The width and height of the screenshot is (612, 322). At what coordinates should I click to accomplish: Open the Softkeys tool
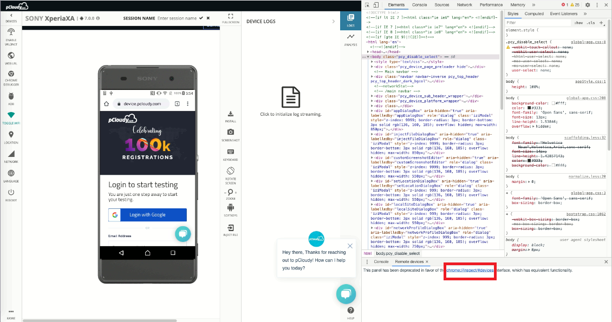point(231,210)
